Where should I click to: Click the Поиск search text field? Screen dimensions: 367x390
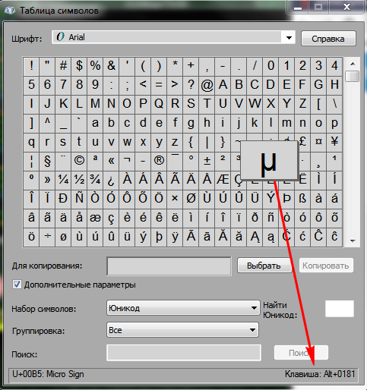pos(184,353)
